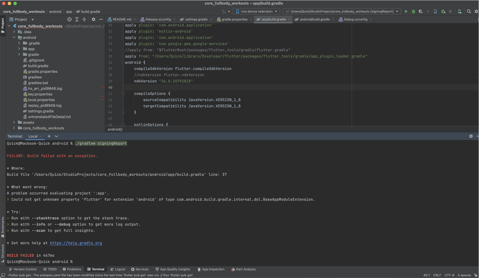This screenshot has width=479, height=278.
Task: Toggle tool window bars icon in status bar
Action: click(x=3, y=275)
